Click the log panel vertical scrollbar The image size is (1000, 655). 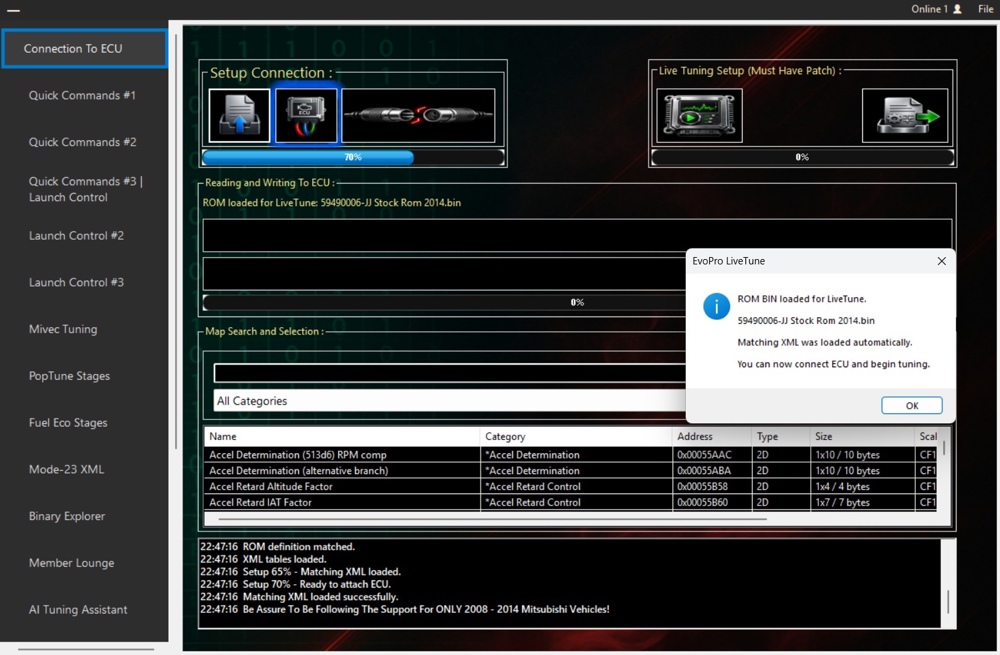pos(949,602)
